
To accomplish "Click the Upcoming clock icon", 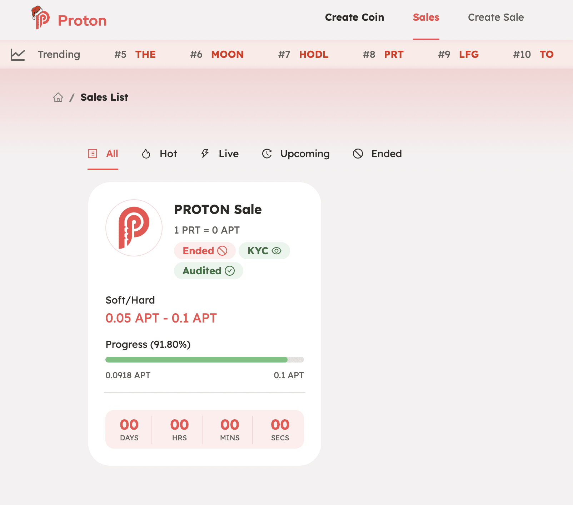I will click(x=267, y=154).
